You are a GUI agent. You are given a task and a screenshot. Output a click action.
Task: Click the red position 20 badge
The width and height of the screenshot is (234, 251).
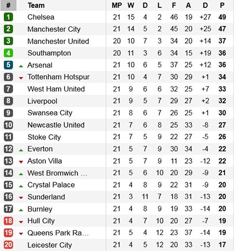8,245
